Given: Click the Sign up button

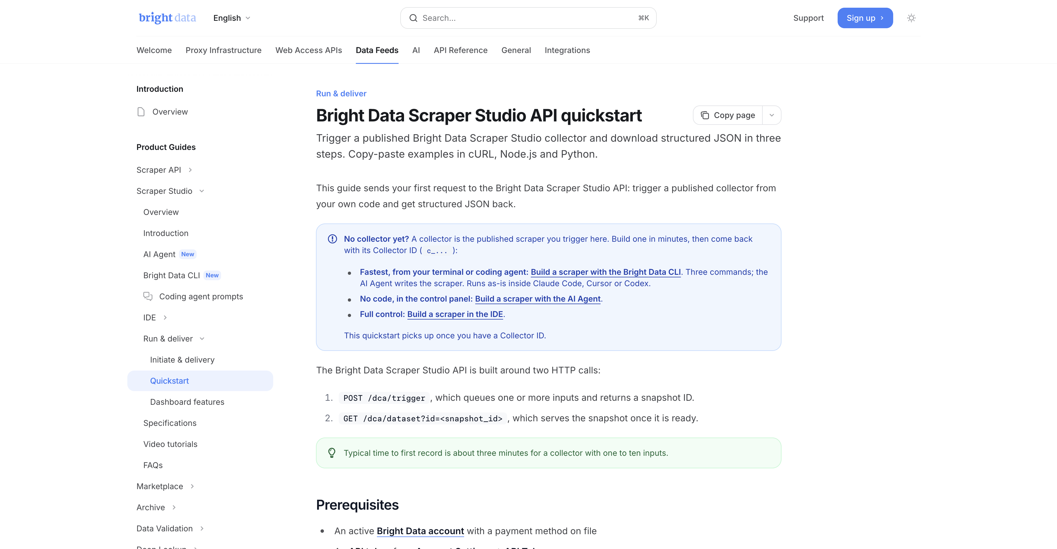Looking at the screenshot, I should (865, 18).
